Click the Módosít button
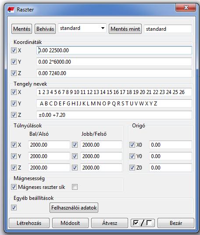200x235 pixels. [x=70, y=223]
